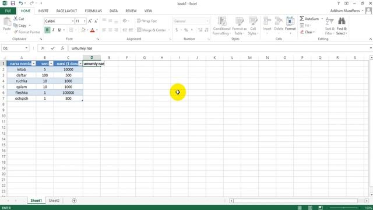The width and height of the screenshot is (373, 210).
Task: Click the Name Box showing D1
Action: 13,48
